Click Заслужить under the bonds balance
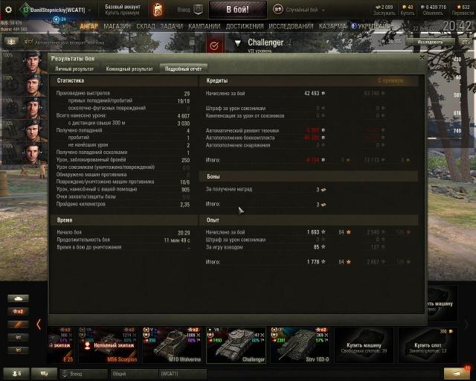This screenshot has width=476, height=381. [x=384, y=13]
